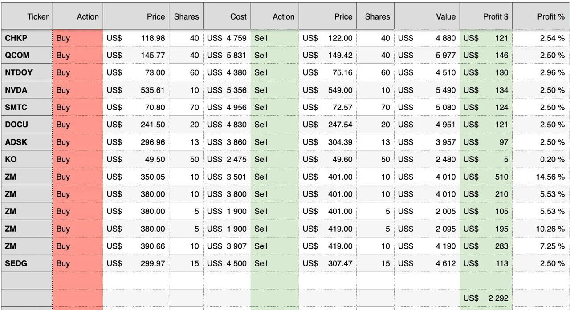The image size is (570, 310).
Task: Click the Profit $ column header
Action: (x=486, y=16)
